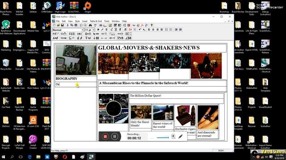
Task: Select the ByteFence Anti-Malware desktop icon
Action: (x=6, y=28)
